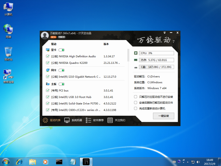Open the title bar dropdown arrow
This screenshot has height=166, width=221.
[164, 32]
